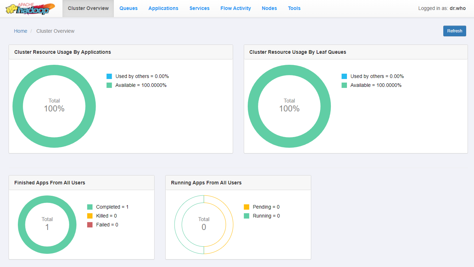Click the Refresh button

[x=455, y=31]
